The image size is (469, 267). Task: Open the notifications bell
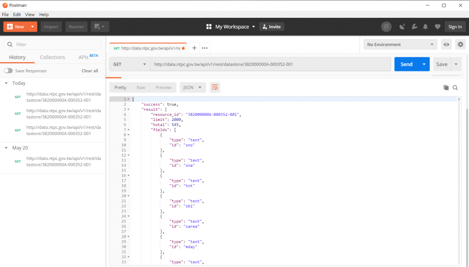[x=425, y=27]
